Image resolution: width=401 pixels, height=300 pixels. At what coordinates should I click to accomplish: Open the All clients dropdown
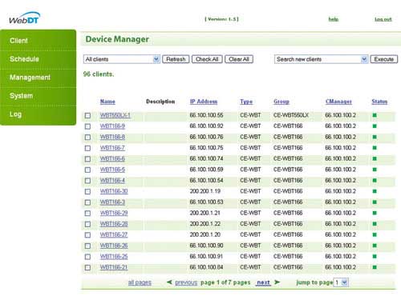[x=122, y=59]
